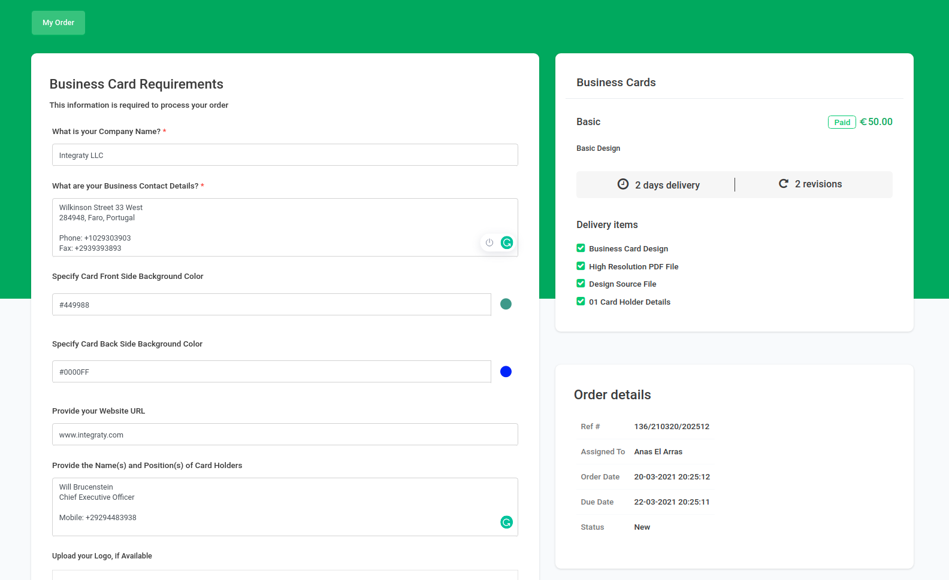This screenshot has height=580, width=949.
Task: Click the 2 days delivery text
Action: pos(667,185)
